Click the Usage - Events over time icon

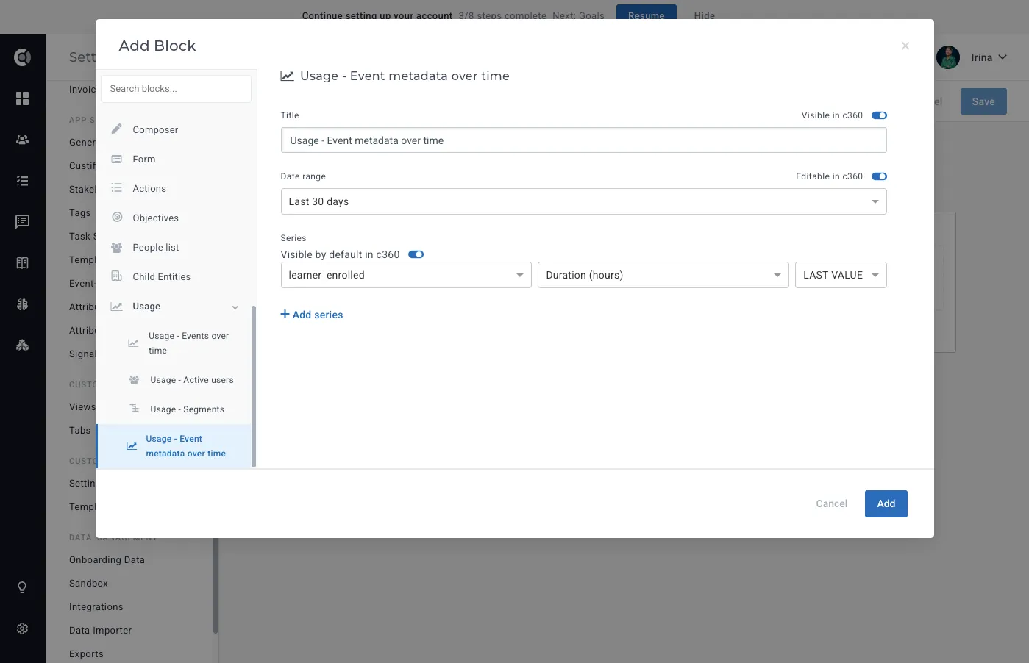pos(133,343)
